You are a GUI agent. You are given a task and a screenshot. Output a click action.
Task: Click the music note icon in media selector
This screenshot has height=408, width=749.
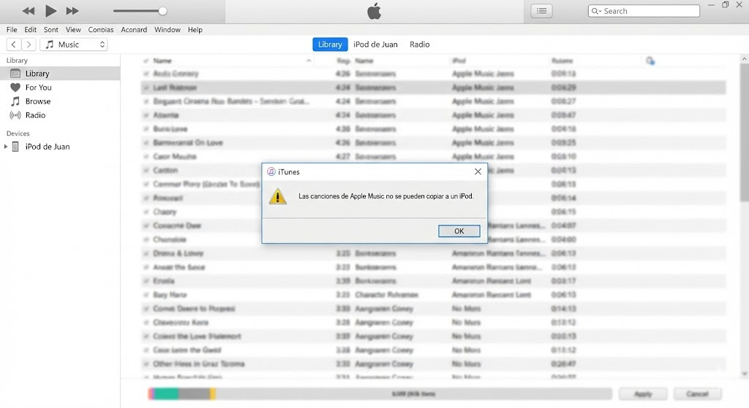[49, 45]
